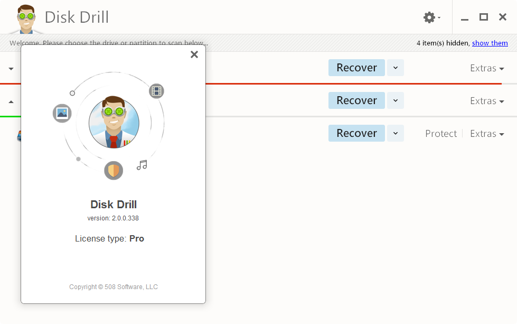Close the About Disk Drill dialog
517x324 pixels.
194,54
